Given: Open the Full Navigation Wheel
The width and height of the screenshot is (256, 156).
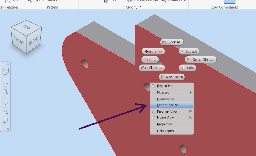Looking at the screenshot, I should [5, 71].
